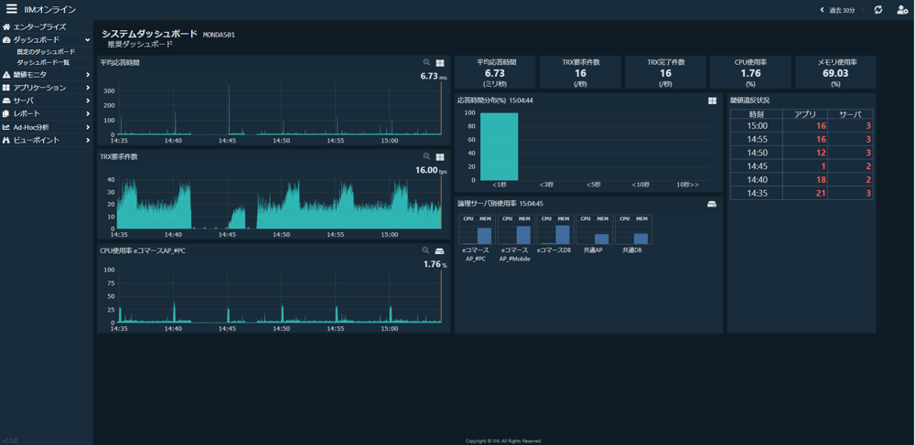Click the magnifier icon on TRX要求件数 chart
915x445 pixels.
426,156
